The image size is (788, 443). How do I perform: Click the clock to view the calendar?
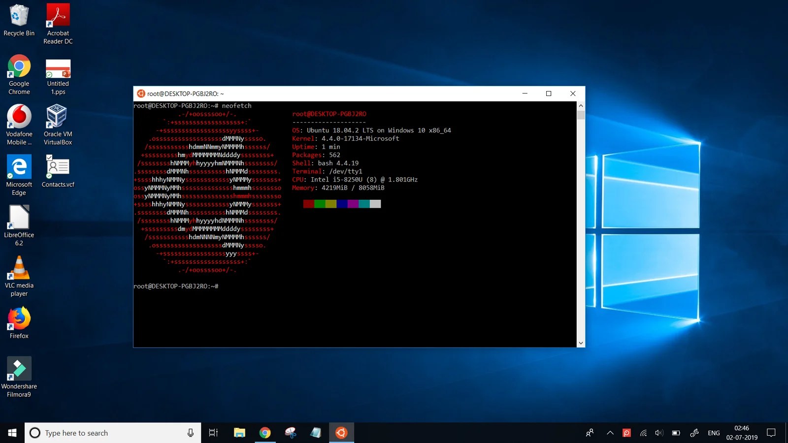(741, 433)
